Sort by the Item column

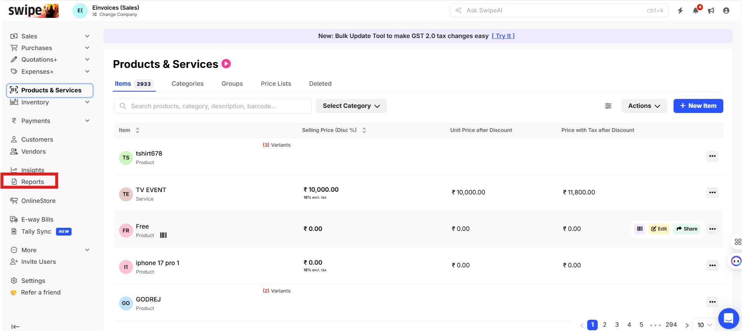coord(137,130)
